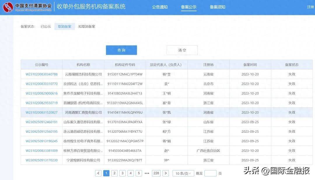Screen dimensions: 315x180
Task: Open the 公告通知 tab
Action: click(160, 7)
